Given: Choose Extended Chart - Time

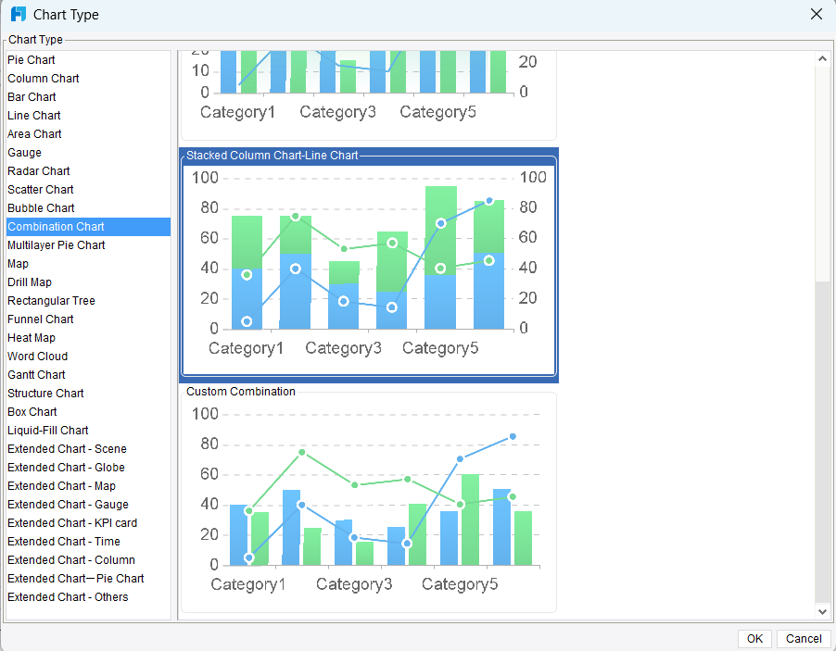Looking at the screenshot, I should pos(88,541).
